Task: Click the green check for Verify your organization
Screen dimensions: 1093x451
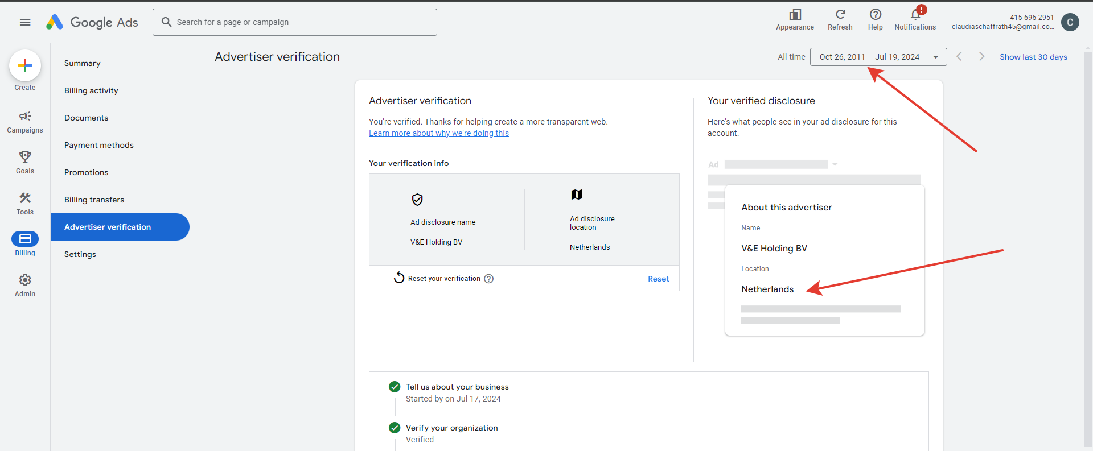Action: 395,428
